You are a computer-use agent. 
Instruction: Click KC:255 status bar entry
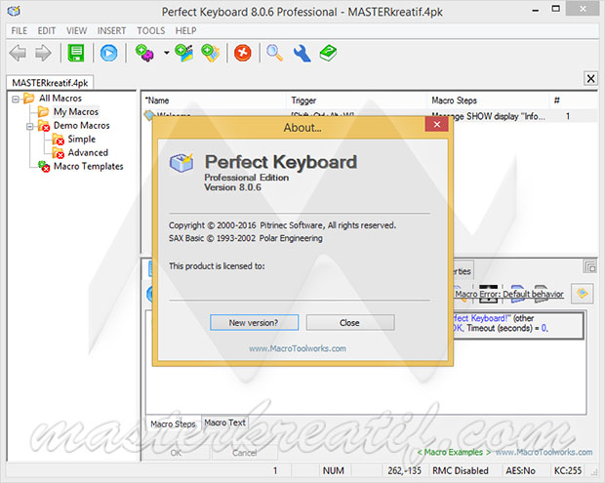pyautogui.click(x=568, y=470)
